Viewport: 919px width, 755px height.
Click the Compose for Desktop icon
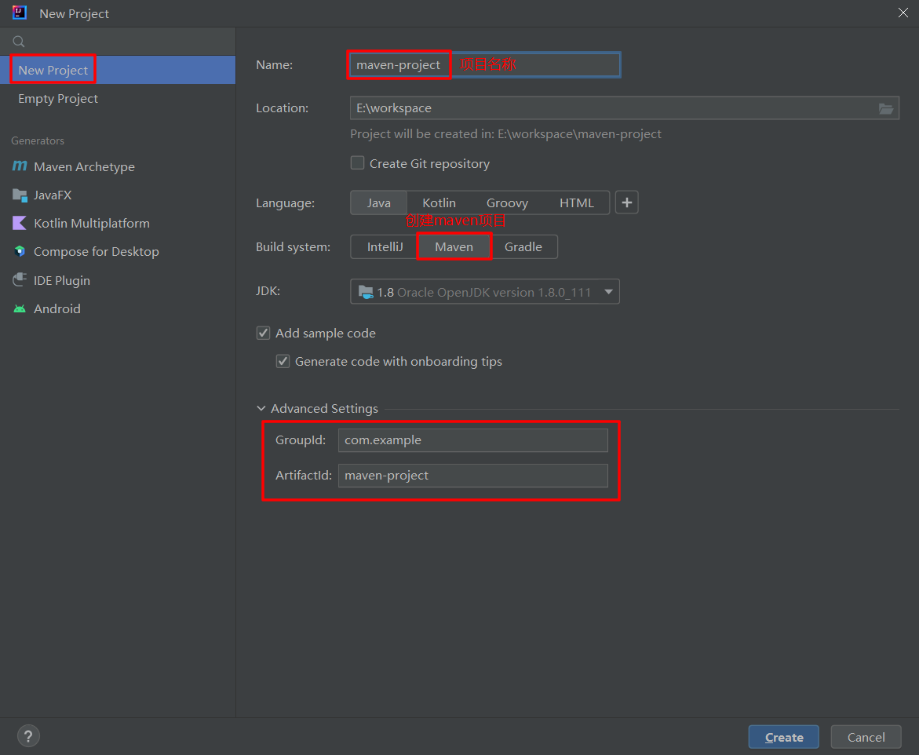tap(20, 251)
